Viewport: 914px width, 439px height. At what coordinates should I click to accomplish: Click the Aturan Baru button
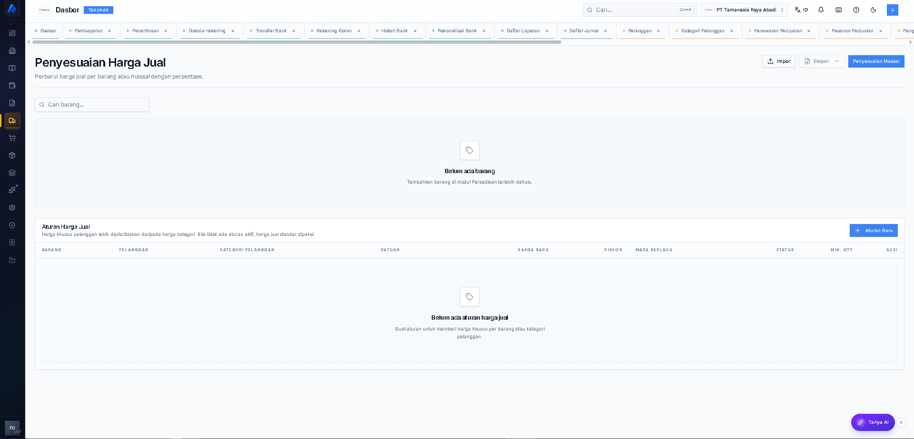point(874,231)
